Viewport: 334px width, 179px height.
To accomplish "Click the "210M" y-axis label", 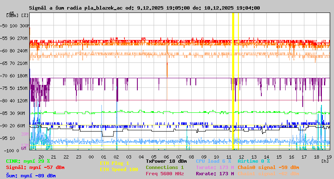I will coord(23,63).
